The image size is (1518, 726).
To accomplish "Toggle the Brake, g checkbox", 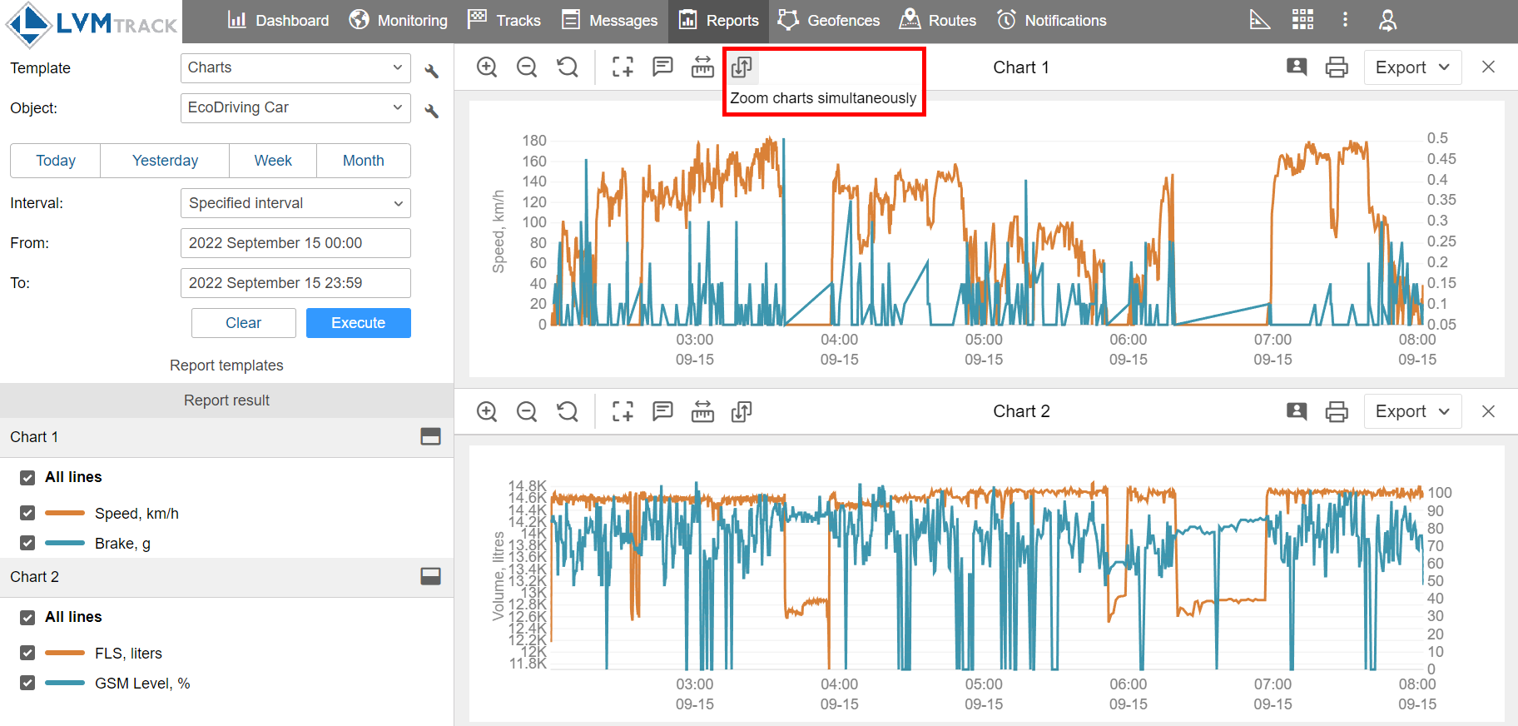I will coord(27,544).
